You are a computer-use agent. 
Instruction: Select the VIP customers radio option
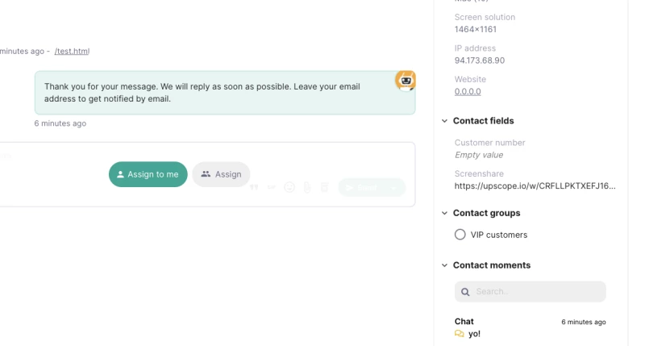pyautogui.click(x=460, y=235)
